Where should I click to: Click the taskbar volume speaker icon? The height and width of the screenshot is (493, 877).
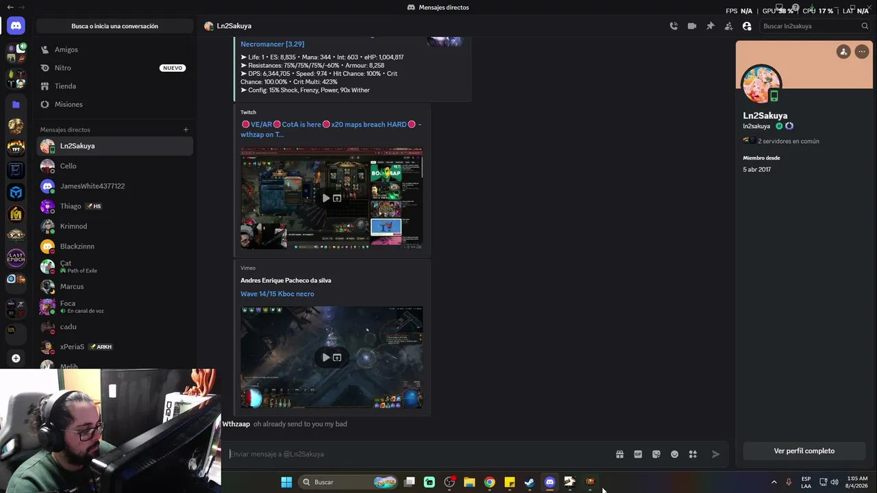pyautogui.click(x=835, y=482)
